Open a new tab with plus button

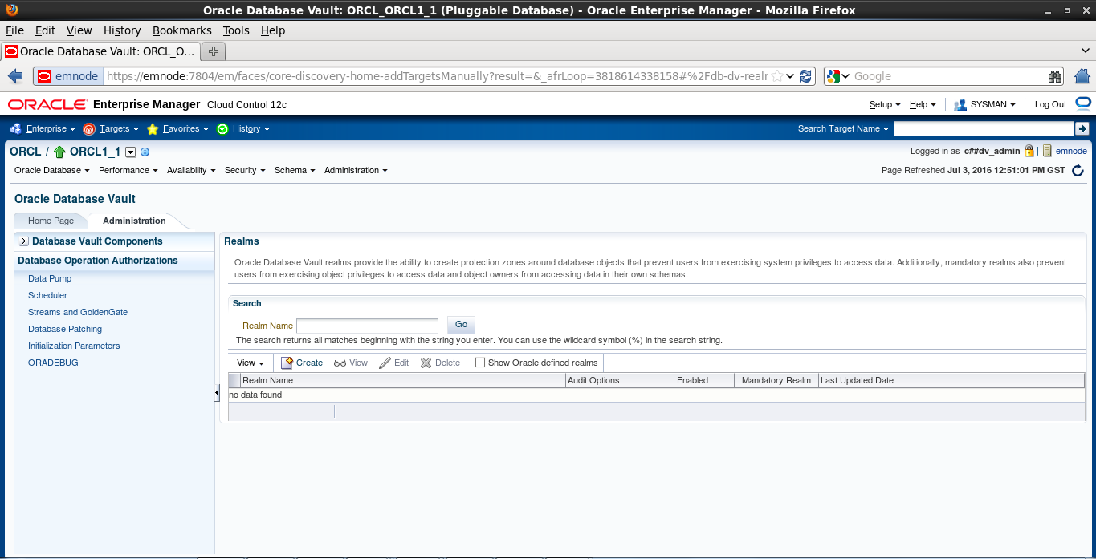click(214, 51)
